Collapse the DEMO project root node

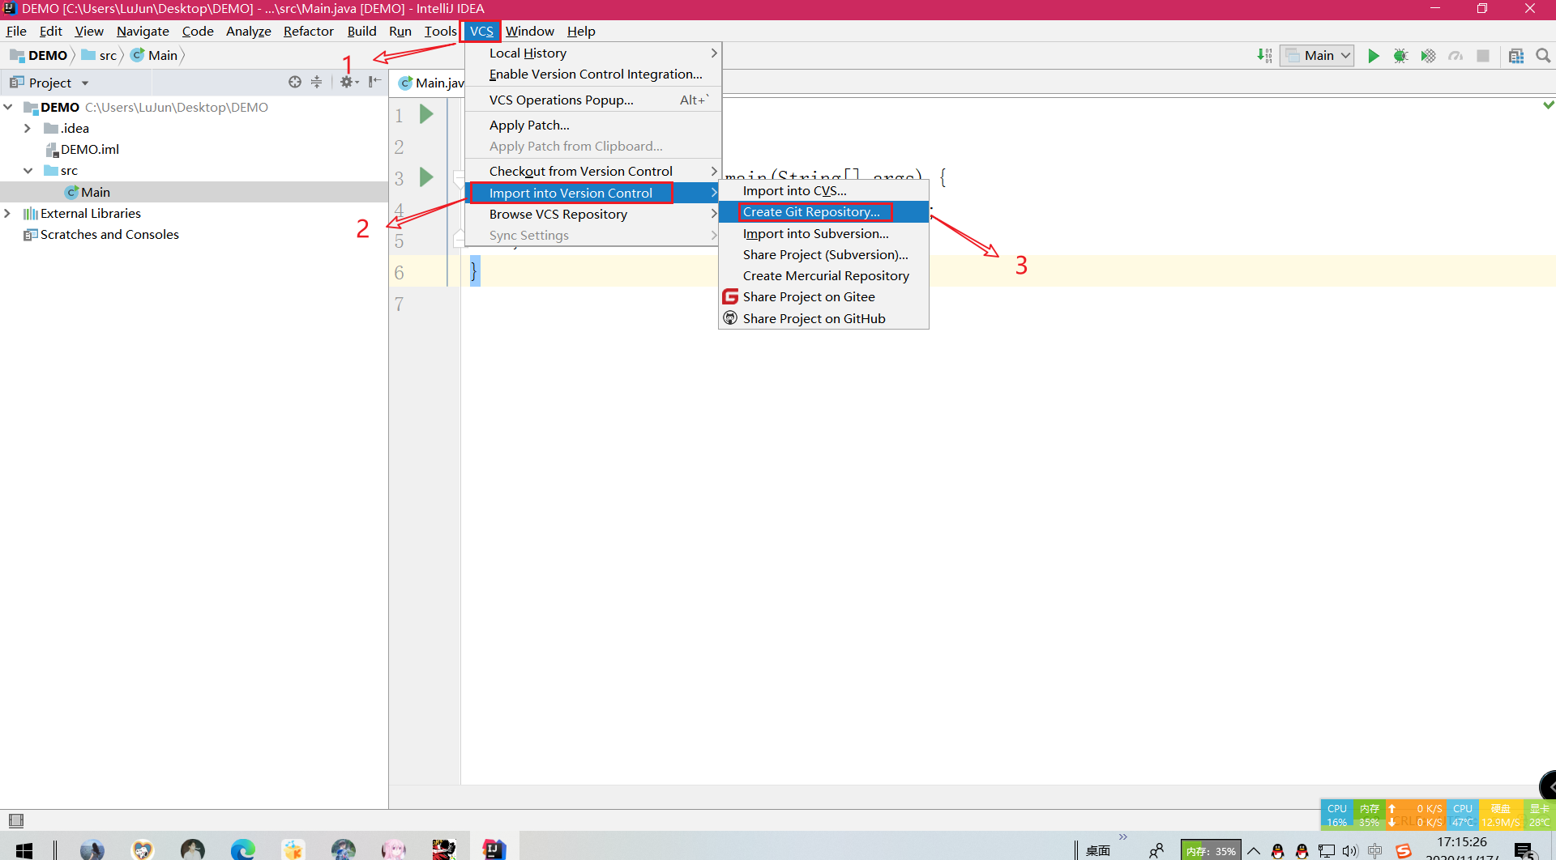tap(8, 107)
